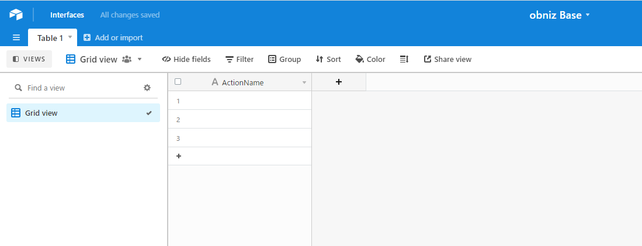Click the Airtable logo icon
Image resolution: width=642 pixels, height=246 pixels.
(x=16, y=15)
